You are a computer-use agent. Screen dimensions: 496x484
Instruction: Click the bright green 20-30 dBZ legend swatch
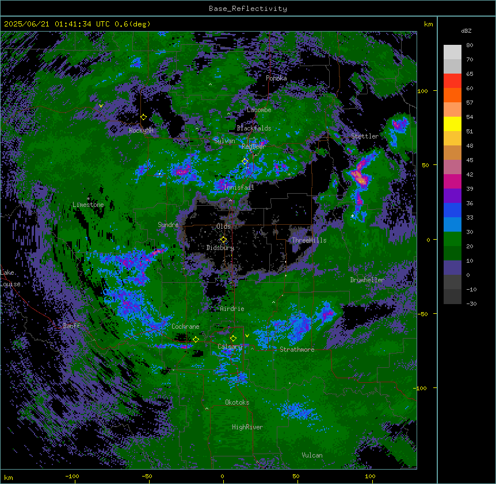[x=452, y=239]
